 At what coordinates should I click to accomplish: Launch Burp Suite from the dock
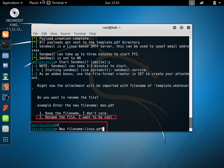click(5, 87)
